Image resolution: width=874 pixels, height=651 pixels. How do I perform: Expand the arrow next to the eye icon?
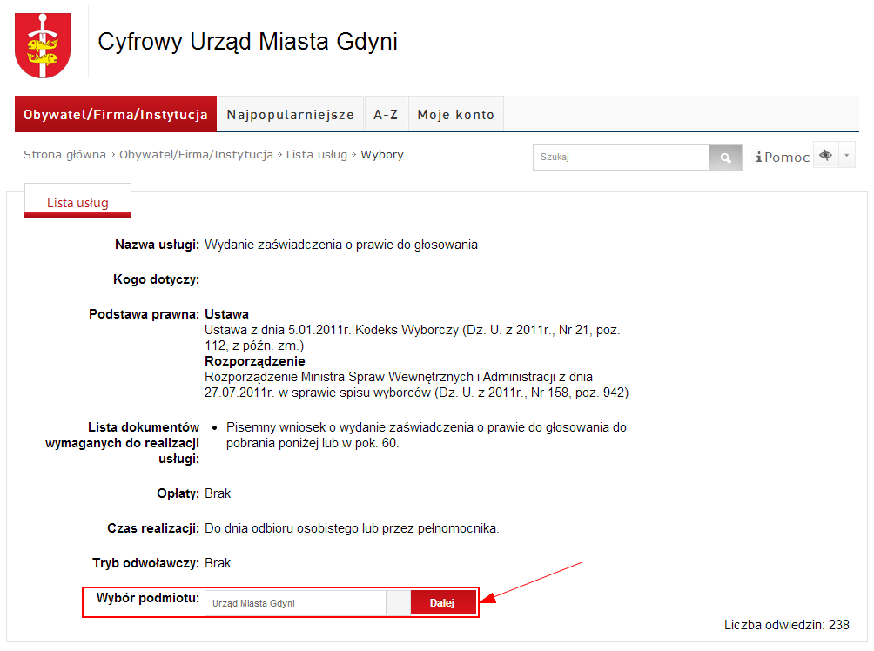[x=847, y=156]
